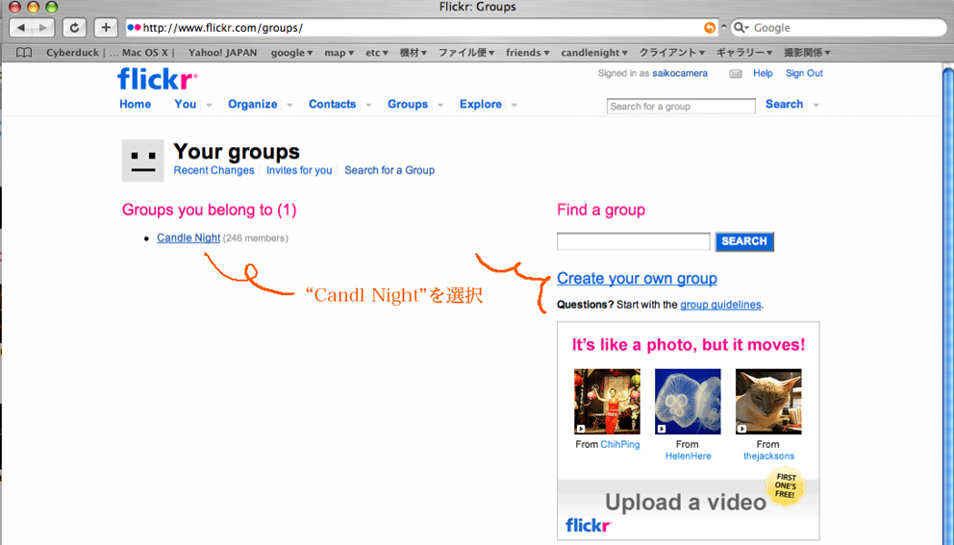Open the You tab

coord(185,104)
